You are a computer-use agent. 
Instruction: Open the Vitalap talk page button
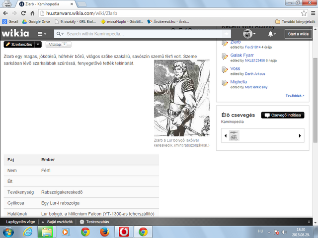tap(59, 45)
